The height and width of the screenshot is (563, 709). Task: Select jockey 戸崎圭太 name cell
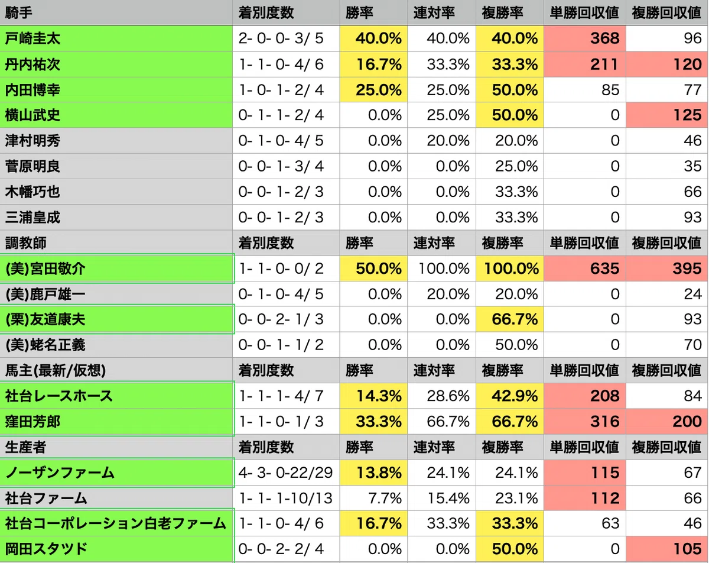[x=116, y=38]
